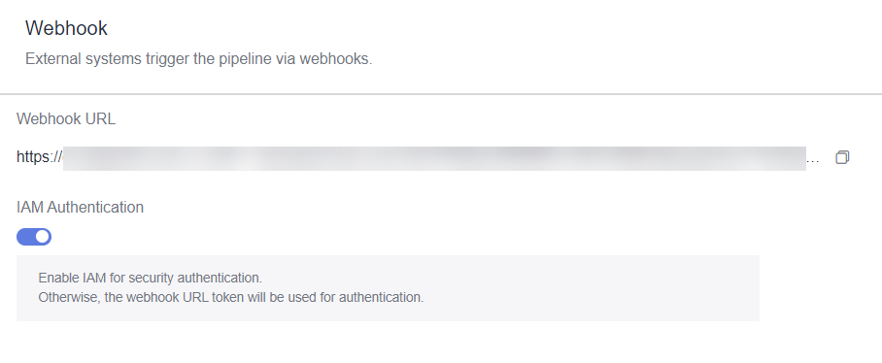Click the https:// prefix of the URL
This screenshot has height=363, width=882.
point(40,157)
